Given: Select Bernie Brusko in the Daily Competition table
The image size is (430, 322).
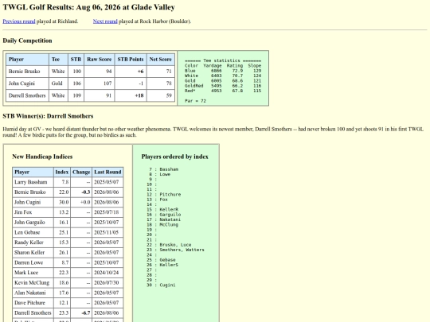Looking at the screenshot, I should [x=24, y=72].
